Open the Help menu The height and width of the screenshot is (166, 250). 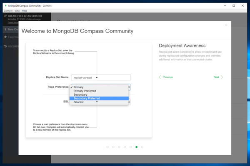tap(25, 11)
